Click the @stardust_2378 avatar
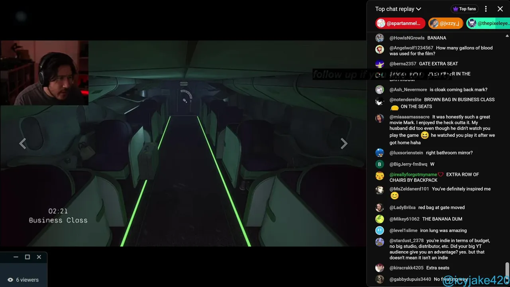The width and height of the screenshot is (510, 287). click(x=380, y=242)
